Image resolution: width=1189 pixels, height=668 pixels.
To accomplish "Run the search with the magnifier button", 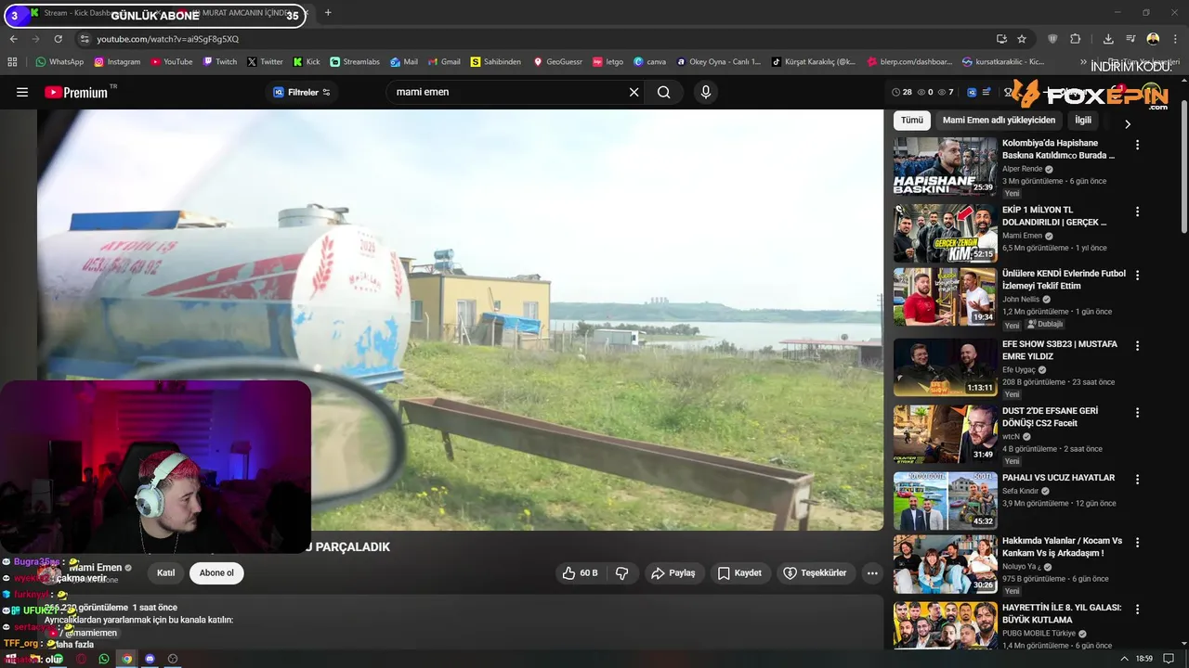I will pos(663,92).
